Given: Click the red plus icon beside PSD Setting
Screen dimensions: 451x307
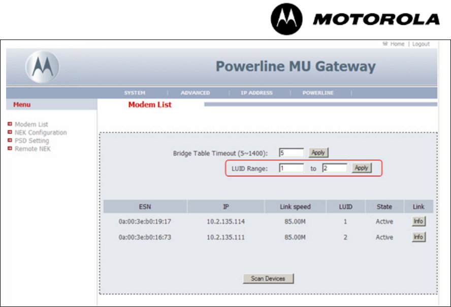Looking at the screenshot, I should pos(10,140).
